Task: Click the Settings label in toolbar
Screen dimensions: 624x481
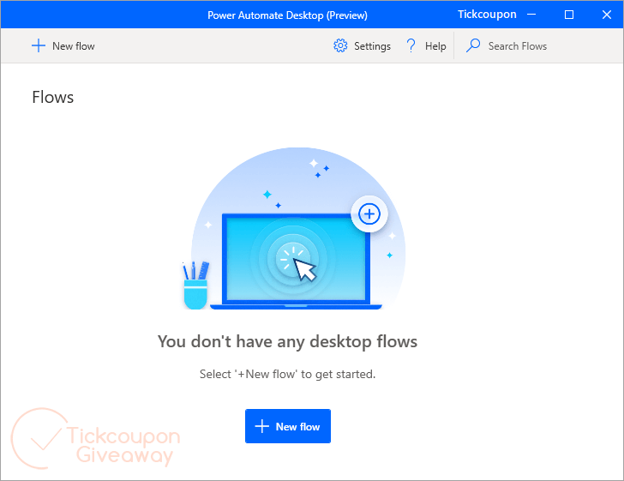Action: (373, 46)
